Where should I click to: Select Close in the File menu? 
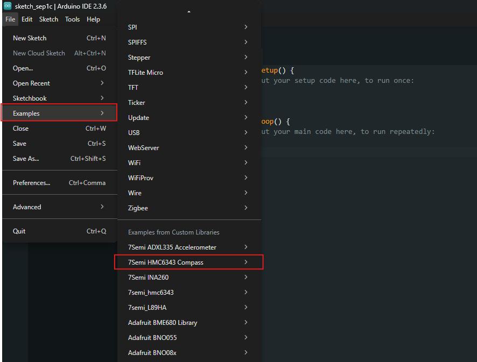(x=59, y=128)
